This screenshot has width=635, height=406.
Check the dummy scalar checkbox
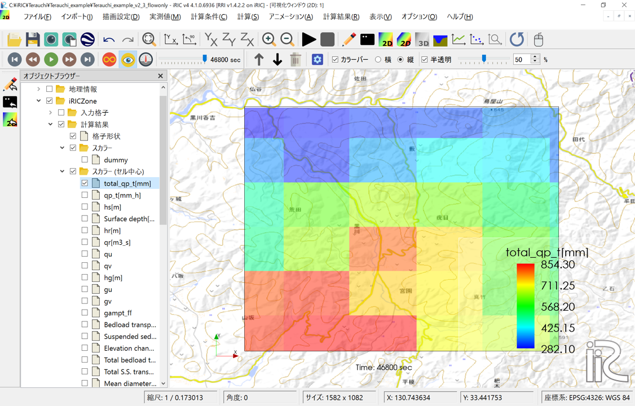pos(85,160)
